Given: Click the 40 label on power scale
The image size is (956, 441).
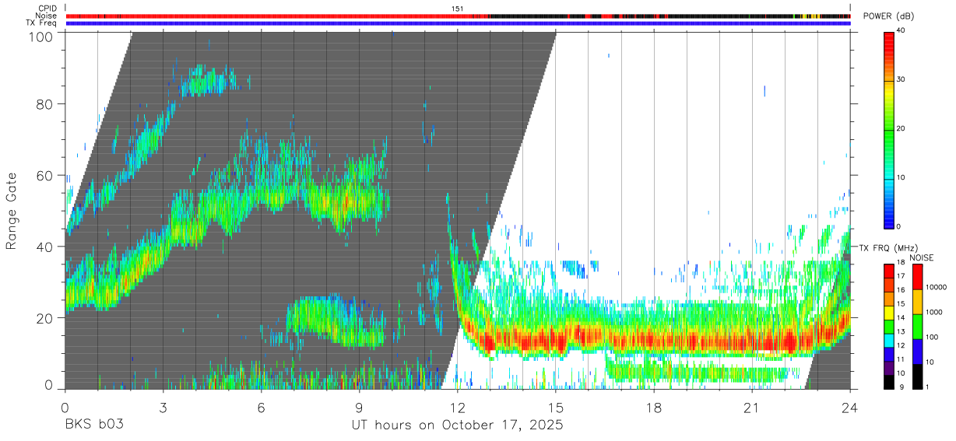Looking at the screenshot, I should 901,31.
